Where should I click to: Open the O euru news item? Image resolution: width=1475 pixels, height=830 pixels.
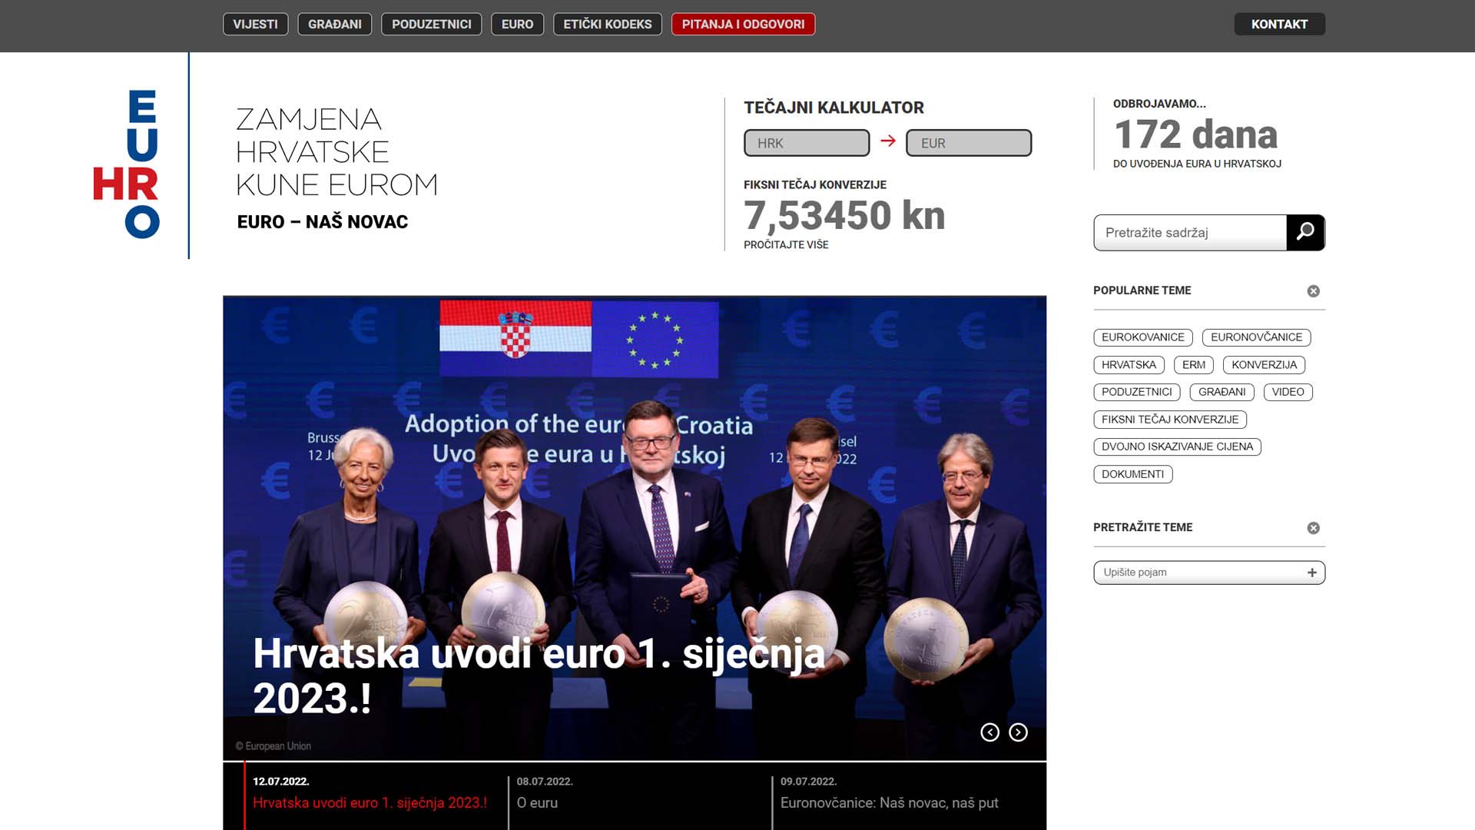537,802
